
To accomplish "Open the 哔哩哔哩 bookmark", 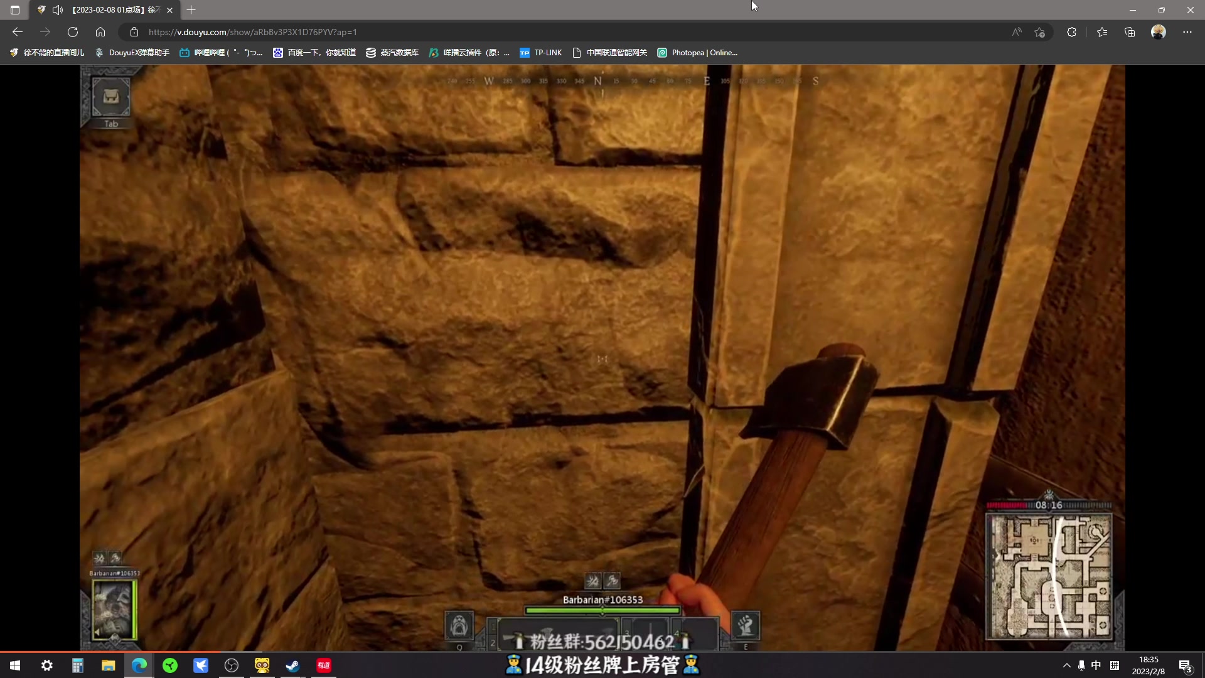I will [221, 53].
